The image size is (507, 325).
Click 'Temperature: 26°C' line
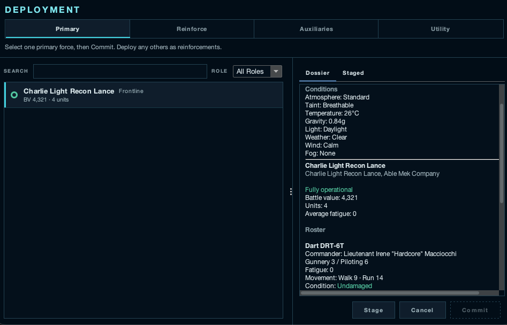click(332, 113)
